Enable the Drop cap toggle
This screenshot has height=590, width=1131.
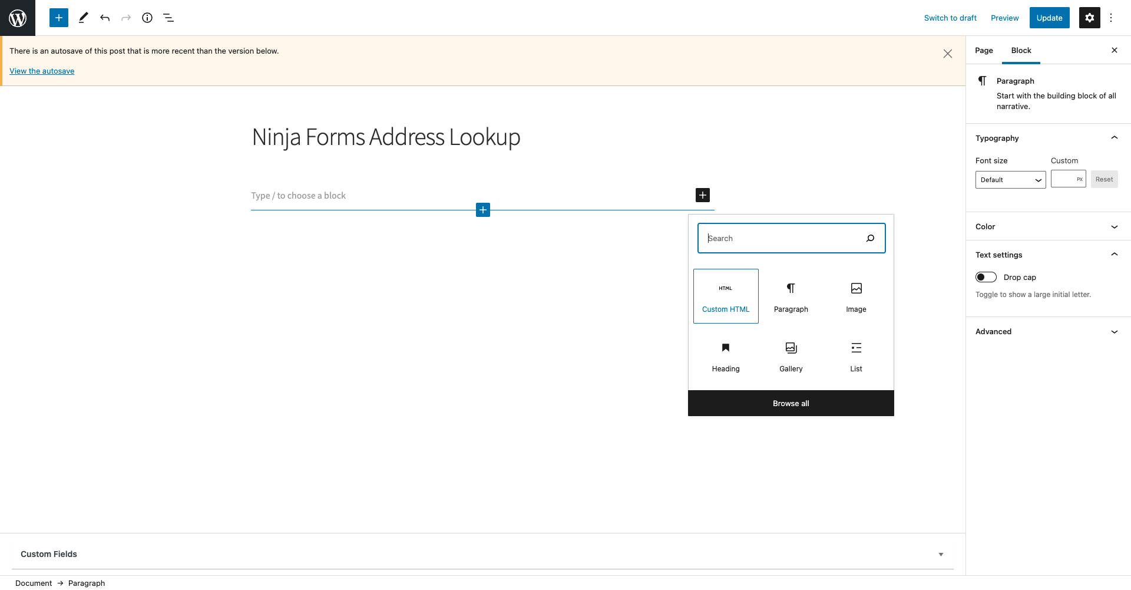[x=985, y=277]
